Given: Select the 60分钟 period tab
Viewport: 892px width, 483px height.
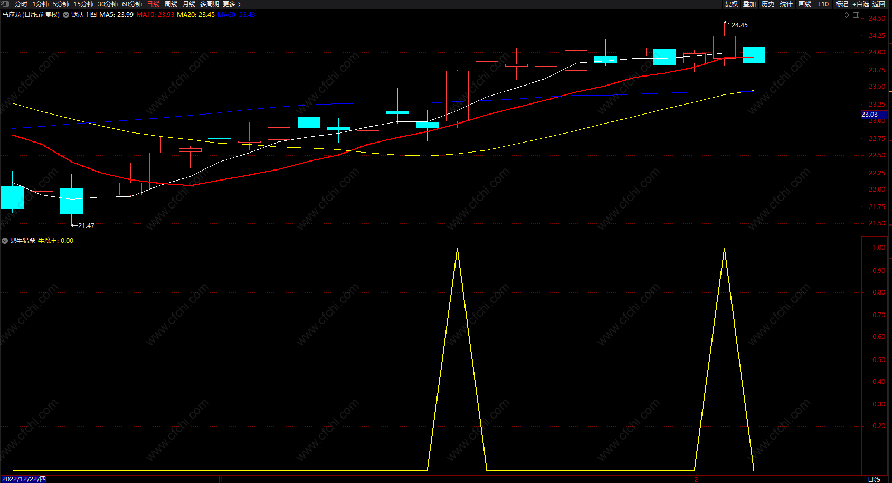Looking at the screenshot, I should coord(132,4).
